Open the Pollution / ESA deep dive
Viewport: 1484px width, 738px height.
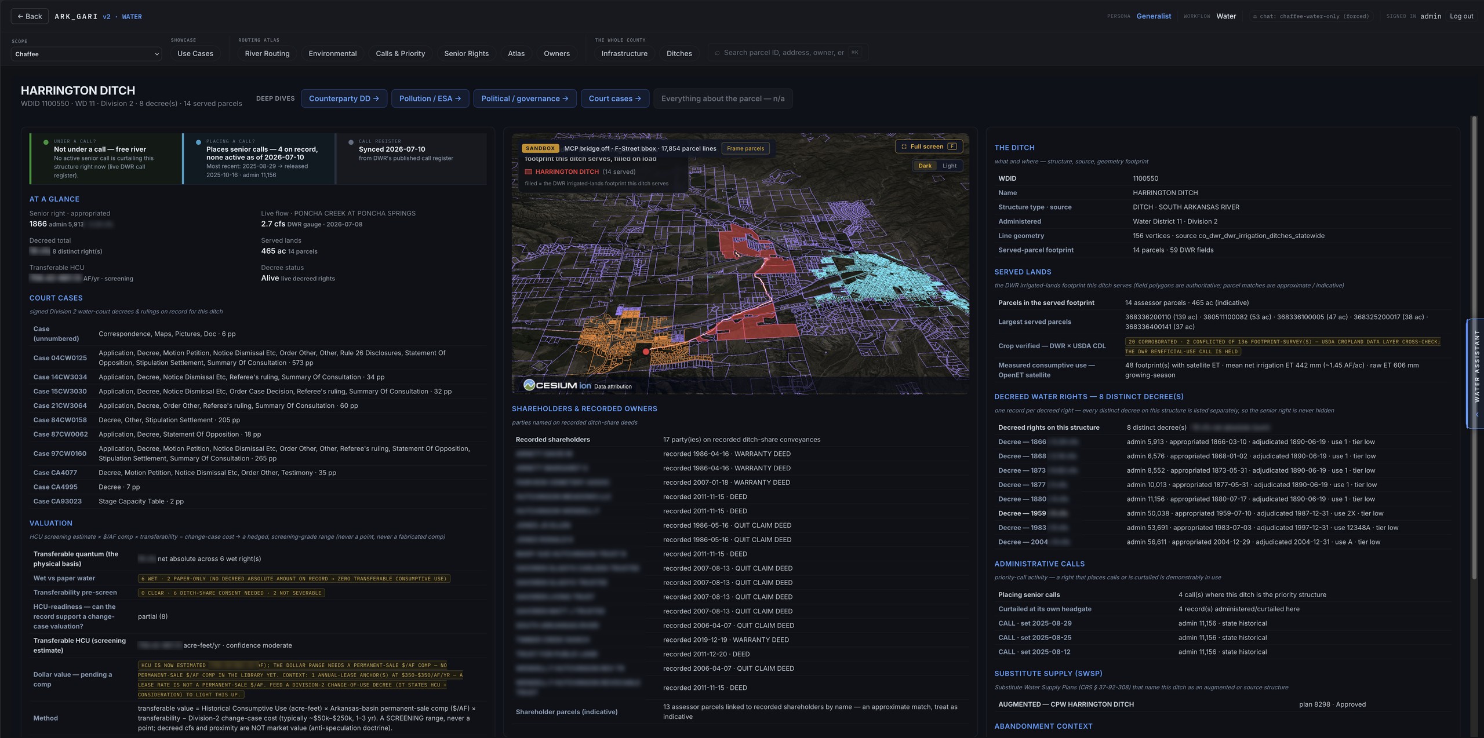(430, 98)
